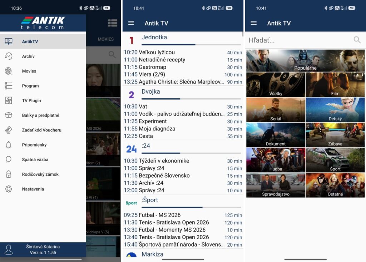The height and width of the screenshot is (262, 366).
Task: Open Zadať kód Voucheru entry
Action: coord(43,130)
